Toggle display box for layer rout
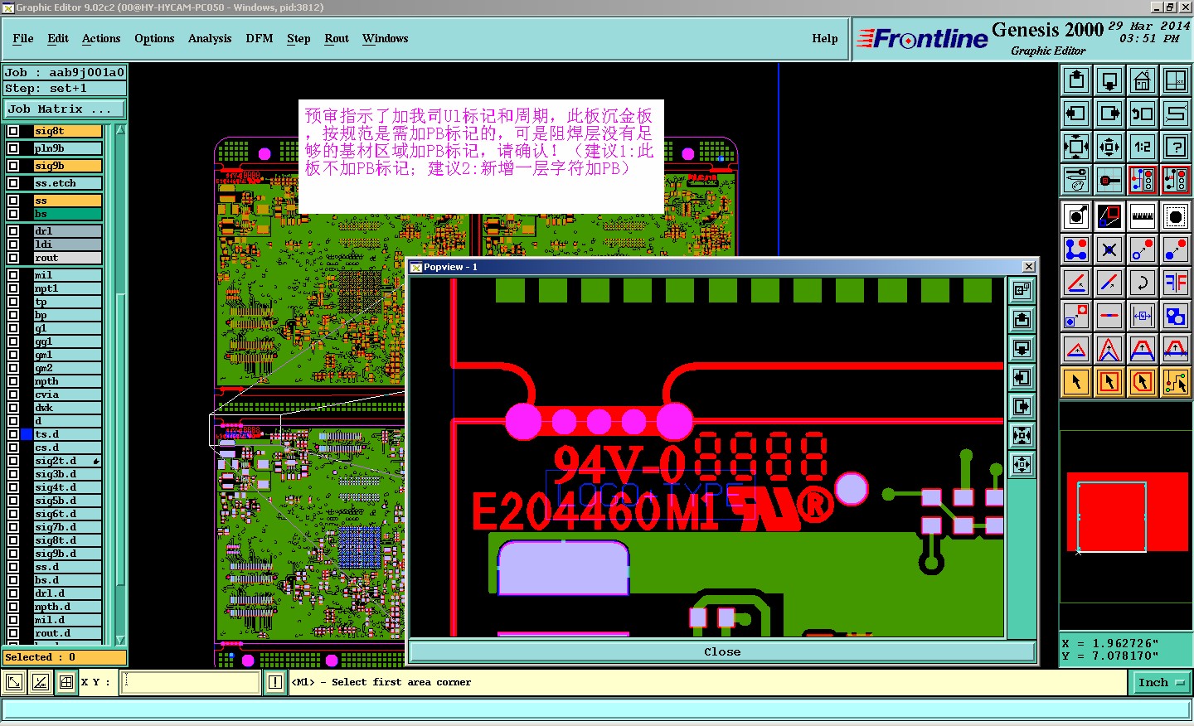Viewport: 1194px width, 726px height. 13,258
